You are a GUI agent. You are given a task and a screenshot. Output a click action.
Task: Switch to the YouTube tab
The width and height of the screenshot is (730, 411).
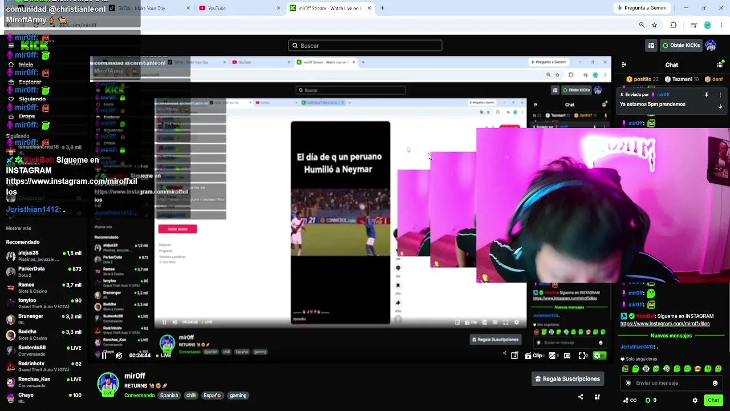point(240,8)
